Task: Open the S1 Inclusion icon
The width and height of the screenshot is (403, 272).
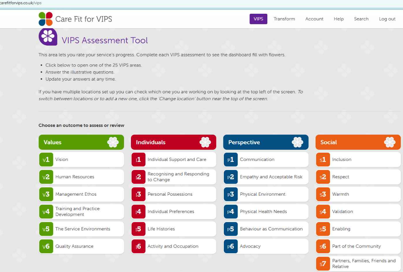Action: pos(323,160)
